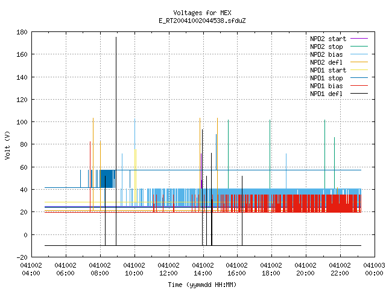386x290 pixels.
Task: Click the red NPD1 bias legend line
Action: point(359,86)
